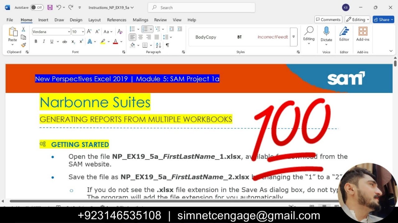
Task: Open the File menu
Action: 10,20
